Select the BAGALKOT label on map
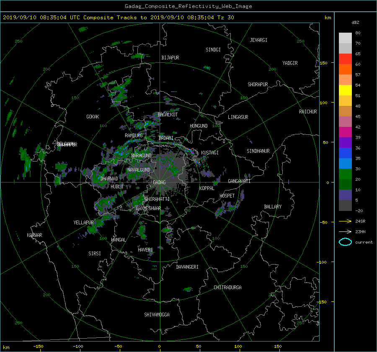Screen dimensions: 377x352 (168, 115)
